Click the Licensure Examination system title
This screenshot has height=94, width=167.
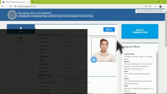point(55,16)
